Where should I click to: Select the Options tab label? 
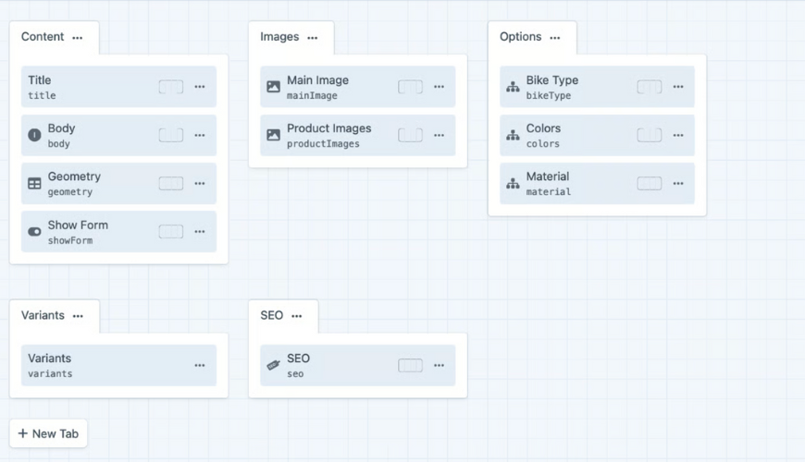pos(521,37)
